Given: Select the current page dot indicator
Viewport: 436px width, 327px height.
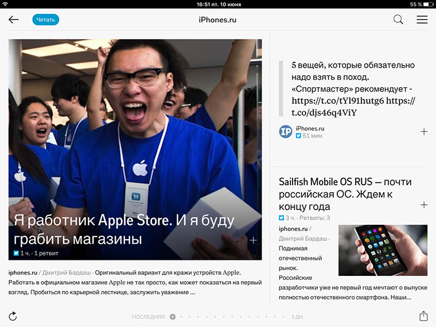Looking at the screenshot, I should 173,317.
